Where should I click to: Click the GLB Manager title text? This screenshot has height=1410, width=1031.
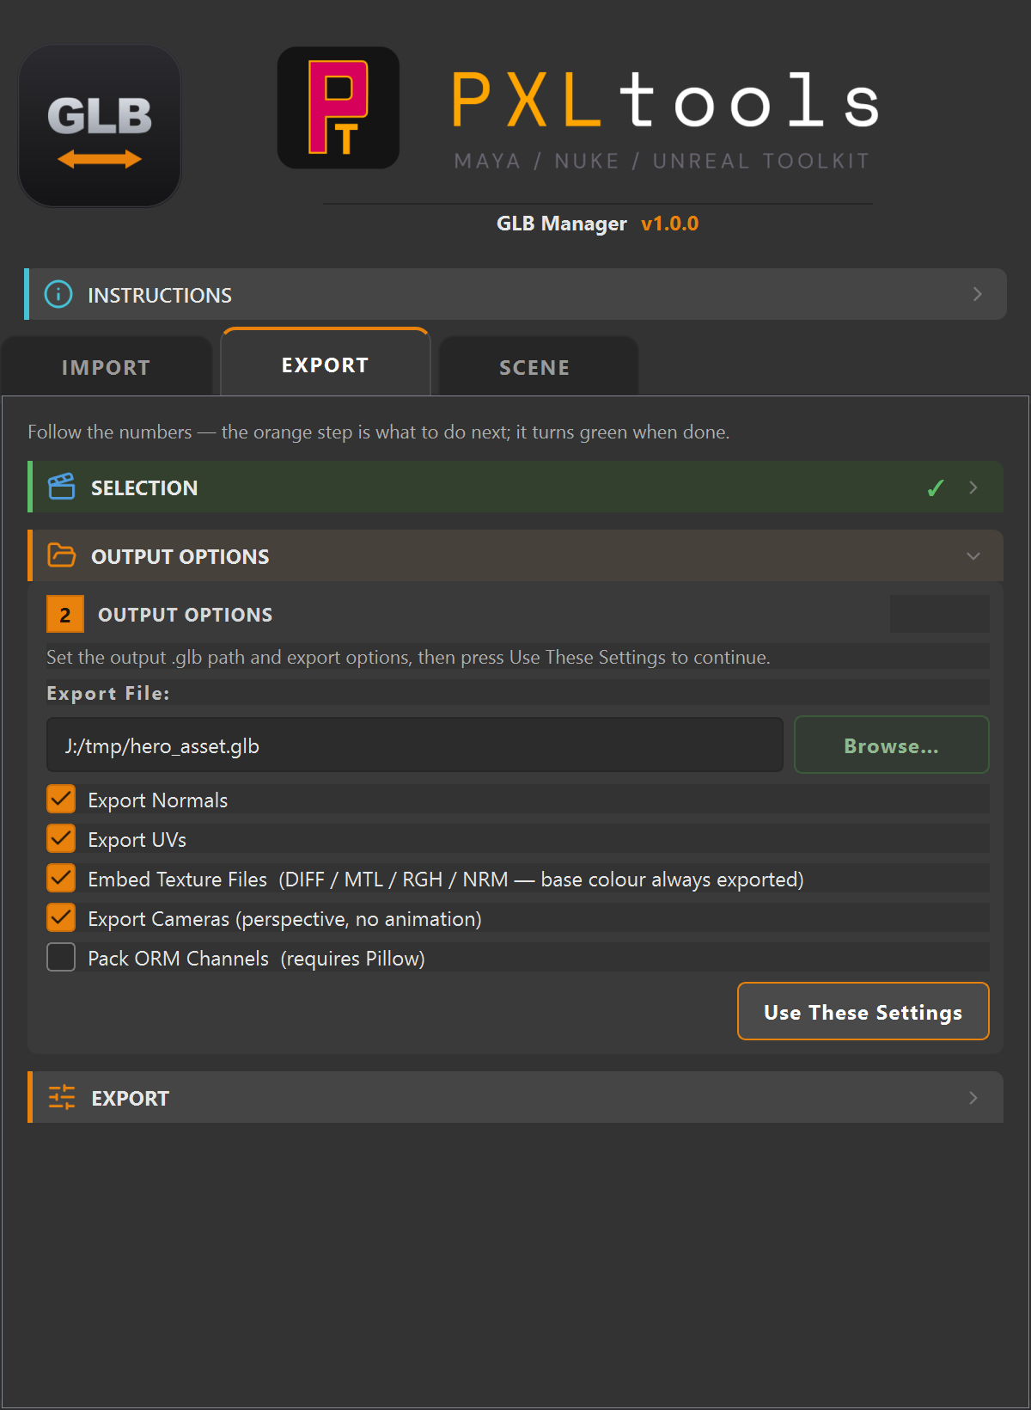[x=562, y=224]
